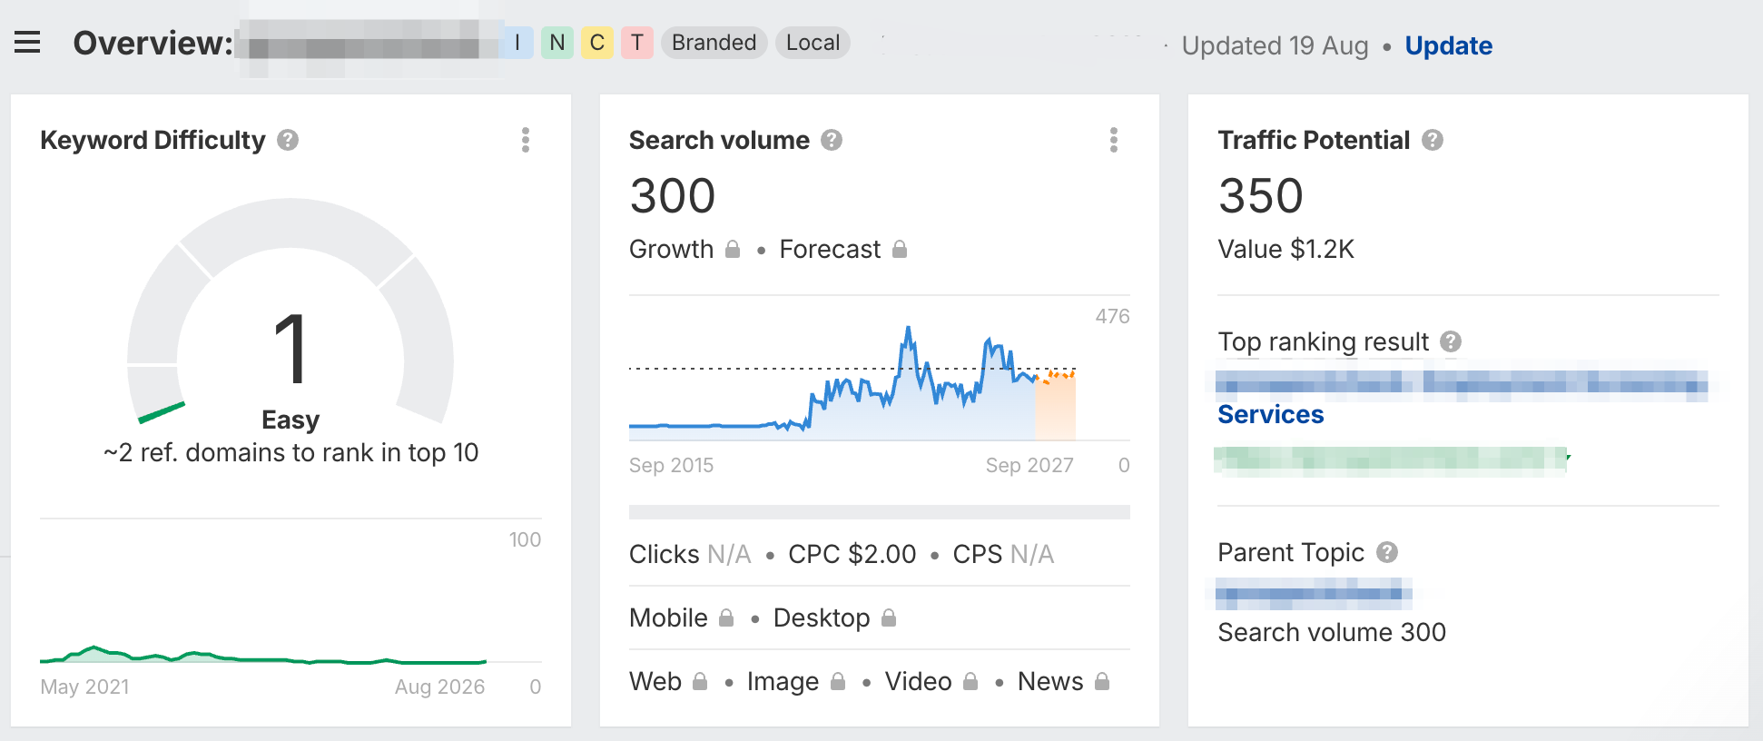Image resolution: width=1763 pixels, height=741 pixels.
Task: Click the Traffic Potential value 350
Action: [1261, 195]
